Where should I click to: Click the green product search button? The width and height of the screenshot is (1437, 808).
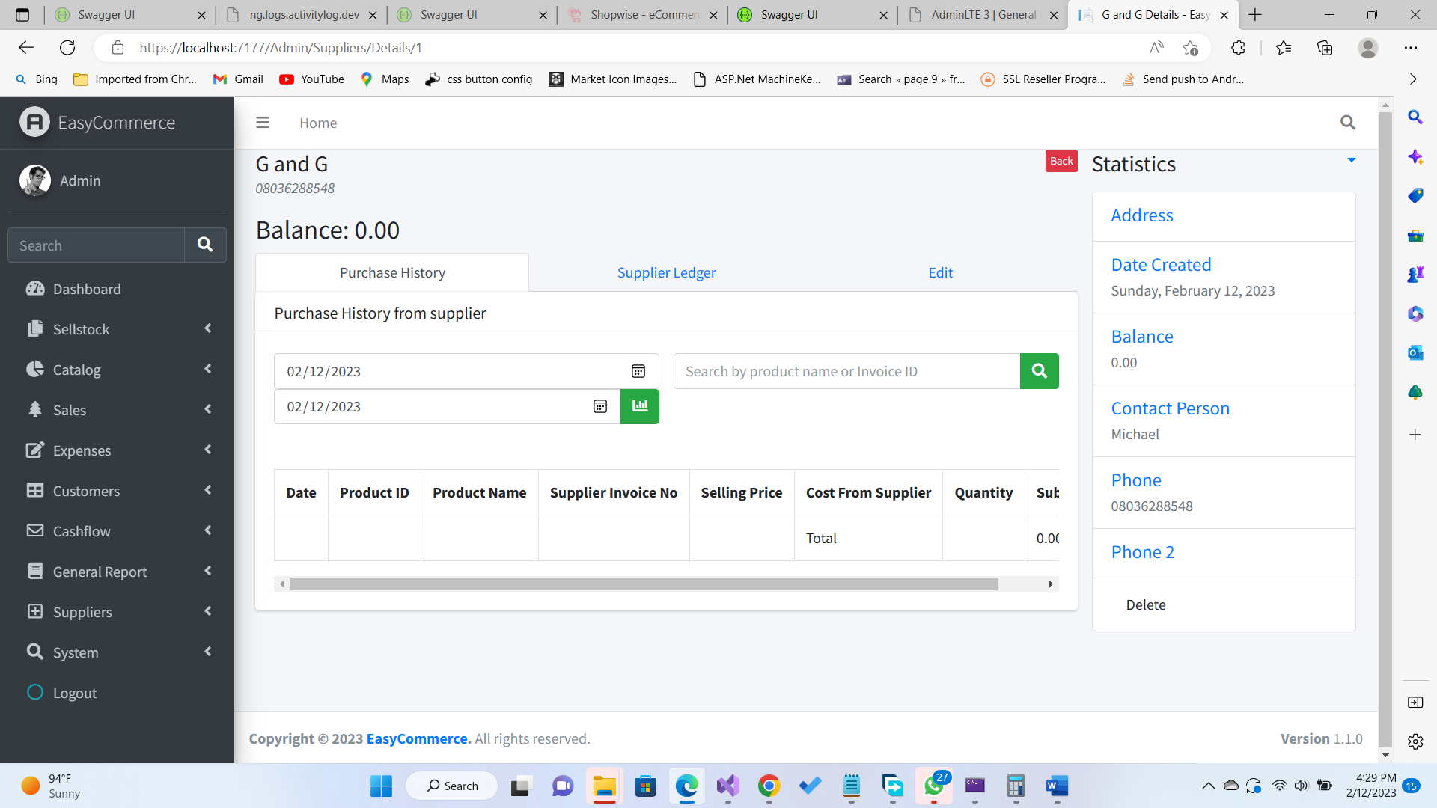[x=1039, y=371]
